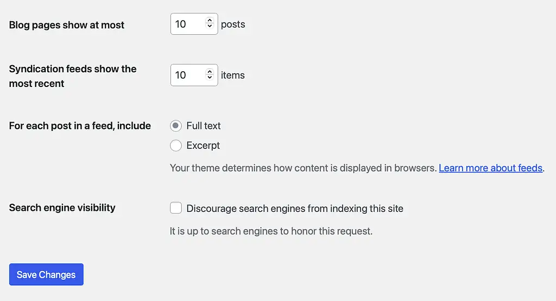Increase syndication feed items with up arrow

click(210, 72)
